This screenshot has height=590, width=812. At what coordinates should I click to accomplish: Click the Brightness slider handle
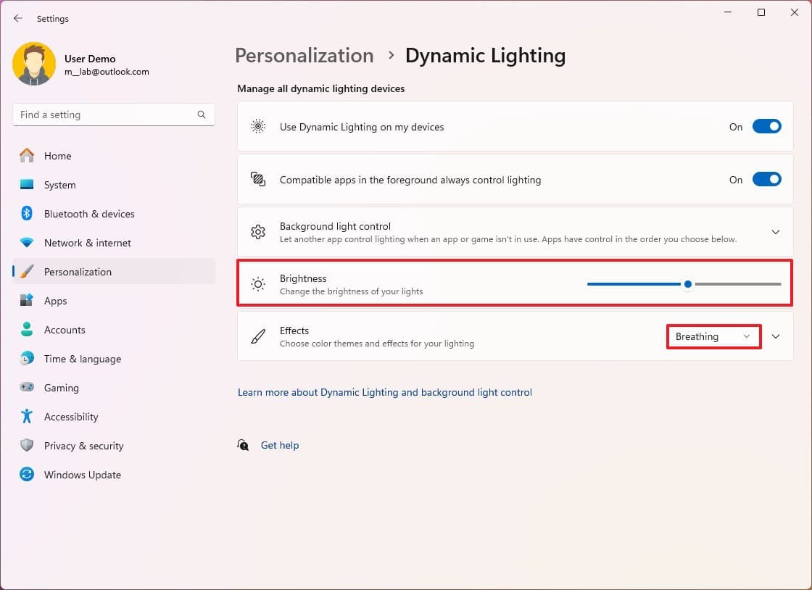tap(687, 284)
